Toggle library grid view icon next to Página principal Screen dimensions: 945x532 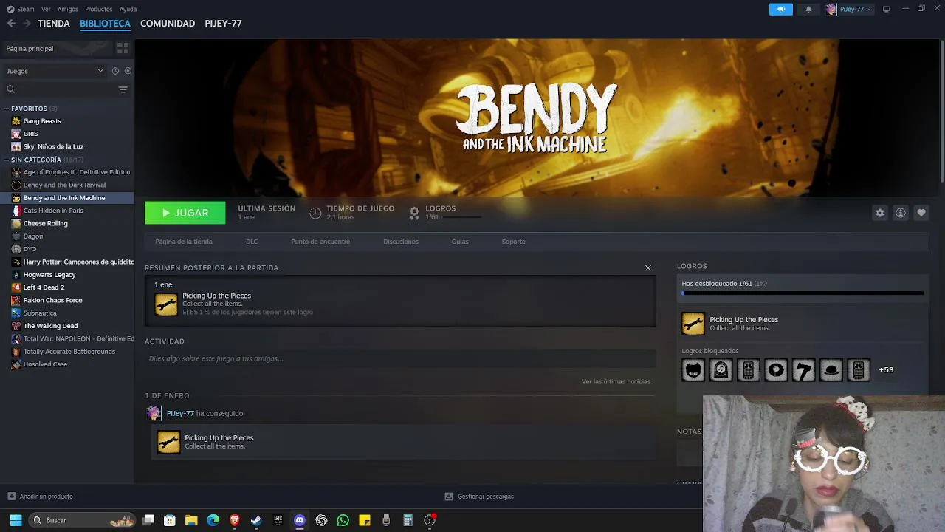[123, 48]
